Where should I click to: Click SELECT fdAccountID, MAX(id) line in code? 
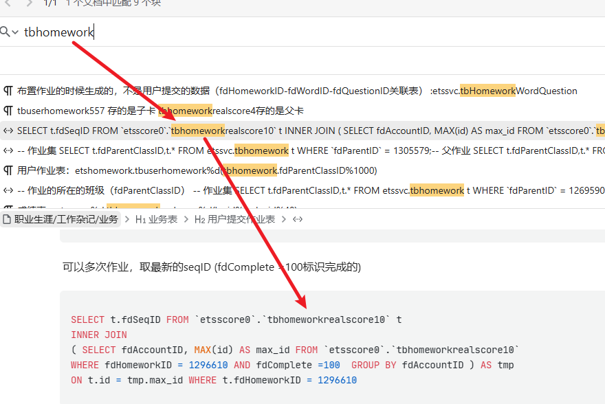(x=295, y=350)
